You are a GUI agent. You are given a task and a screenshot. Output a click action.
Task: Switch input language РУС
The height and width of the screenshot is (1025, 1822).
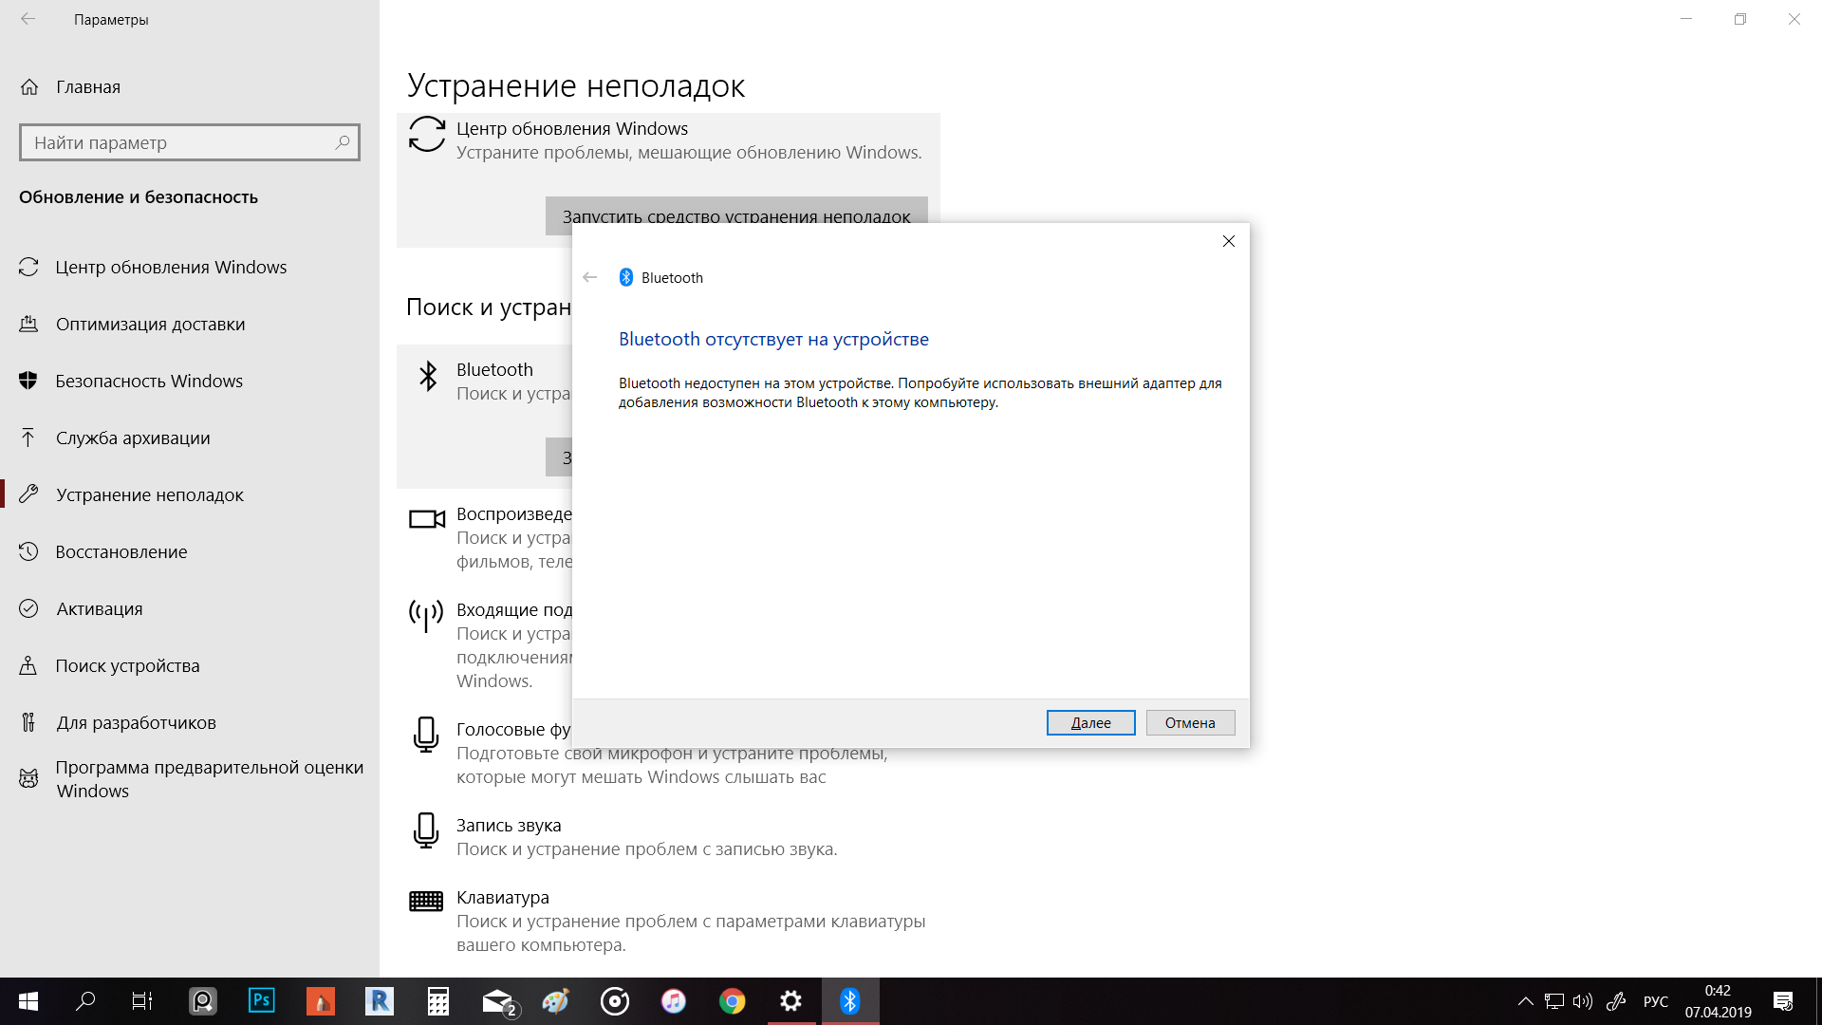pyautogui.click(x=1656, y=1001)
